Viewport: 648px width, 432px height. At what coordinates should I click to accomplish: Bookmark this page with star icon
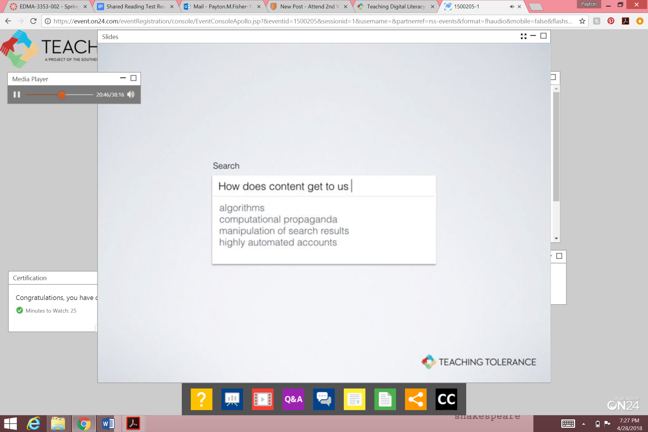(582, 21)
